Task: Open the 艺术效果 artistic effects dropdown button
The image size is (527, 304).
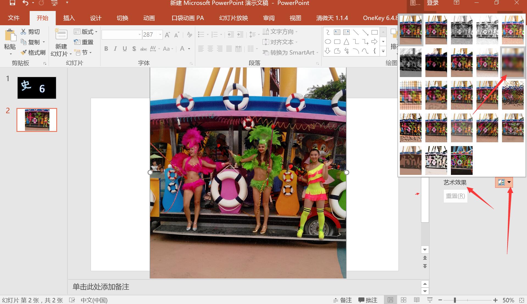Action: click(x=504, y=182)
